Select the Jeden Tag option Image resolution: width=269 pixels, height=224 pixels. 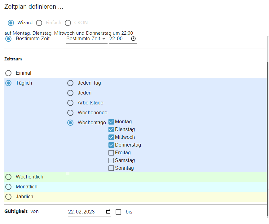point(70,83)
